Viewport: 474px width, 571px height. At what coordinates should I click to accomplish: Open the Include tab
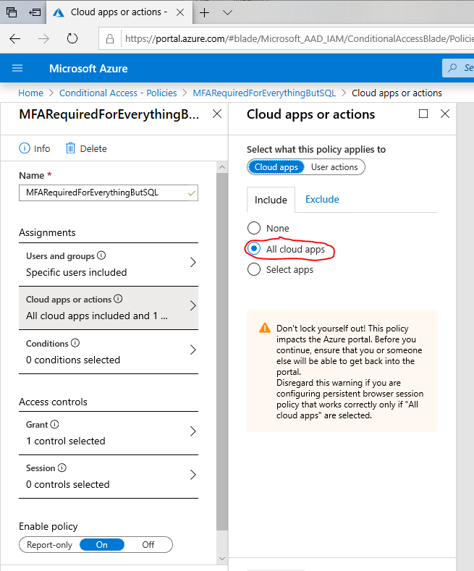click(271, 200)
